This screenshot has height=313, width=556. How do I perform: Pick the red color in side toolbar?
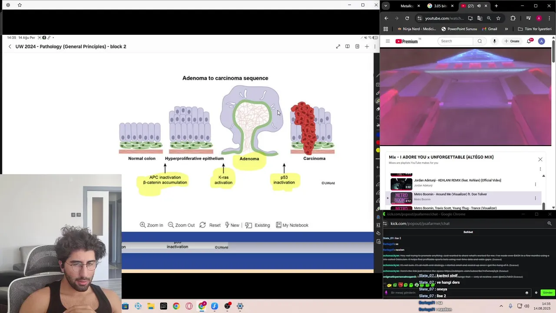tap(378, 142)
